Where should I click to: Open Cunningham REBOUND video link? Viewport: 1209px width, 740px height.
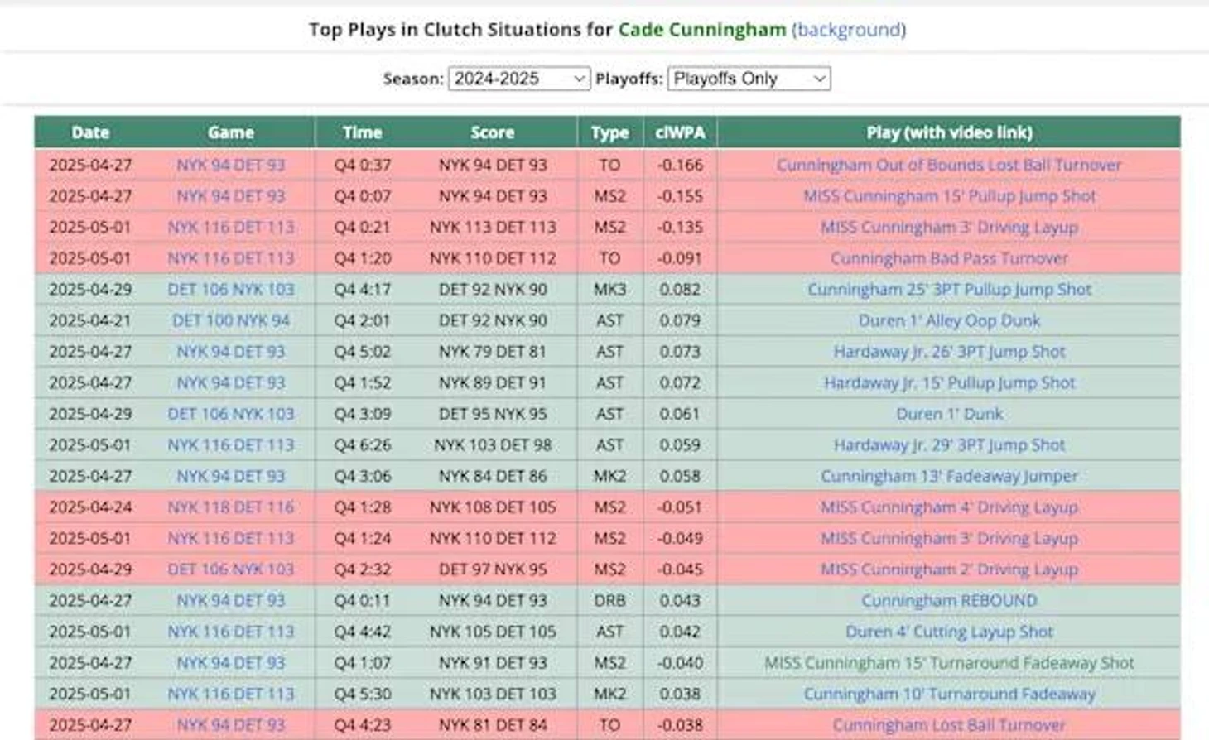click(x=949, y=600)
